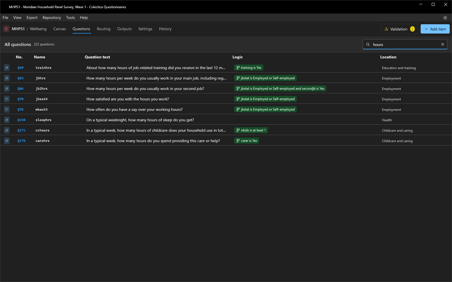Go to the Outputs tab
The image size is (452, 282).
[124, 29]
